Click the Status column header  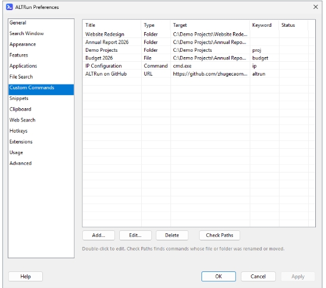point(294,25)
